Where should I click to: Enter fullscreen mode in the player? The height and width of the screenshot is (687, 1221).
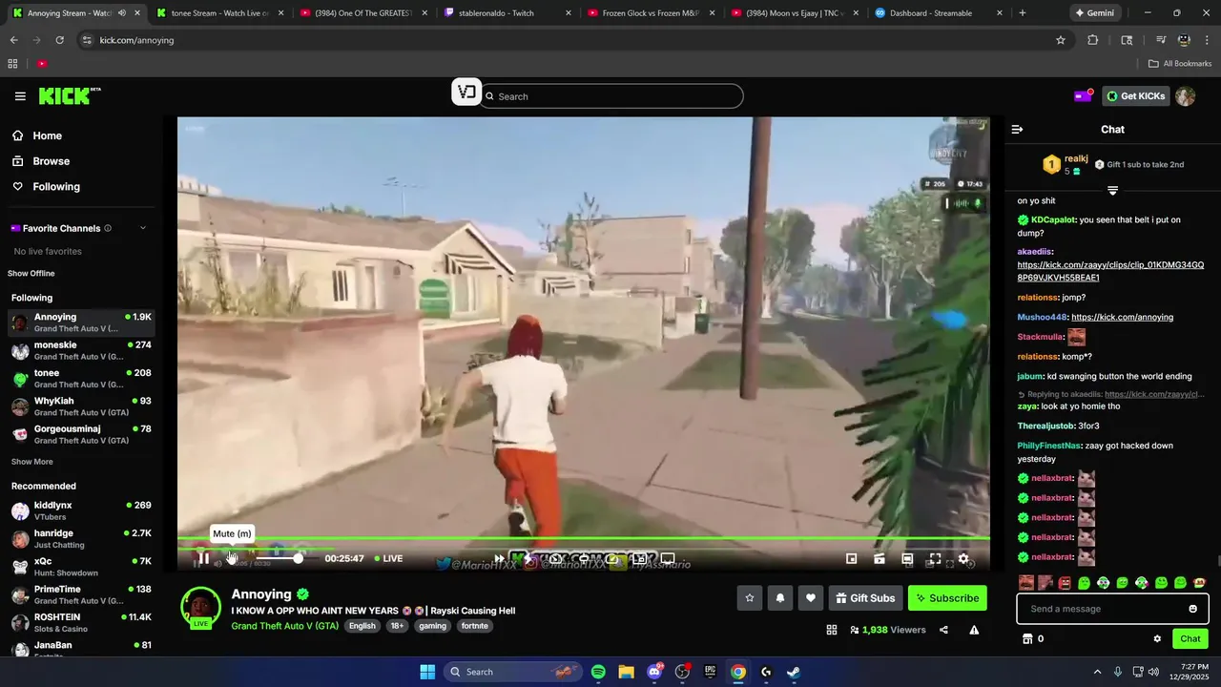click(x=936, y=559)
